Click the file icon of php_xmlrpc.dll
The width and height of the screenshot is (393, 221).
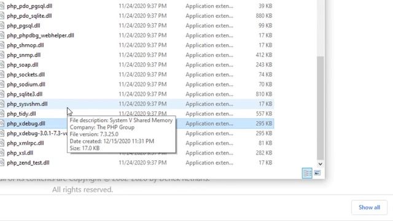click(x=2, y=143)
